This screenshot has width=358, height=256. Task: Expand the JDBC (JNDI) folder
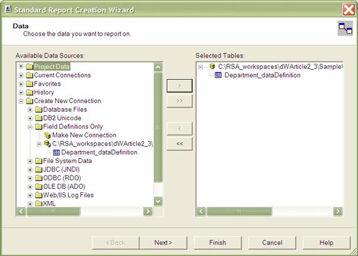point(30,170)
